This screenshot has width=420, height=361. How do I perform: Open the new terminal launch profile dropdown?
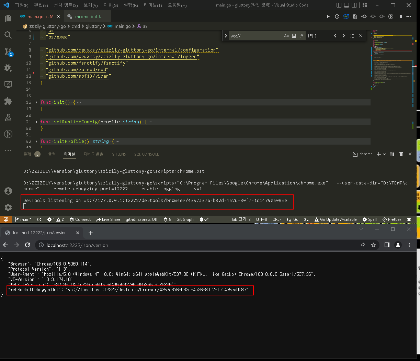click(384, 154)
